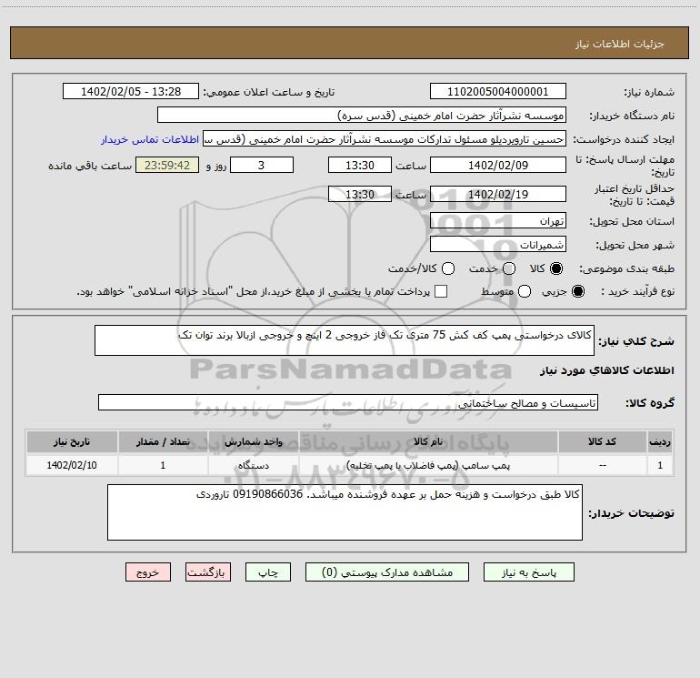Click the buyer organization name field
The height and width of the screenshot is (678, 700).
(x=362, y=116)
